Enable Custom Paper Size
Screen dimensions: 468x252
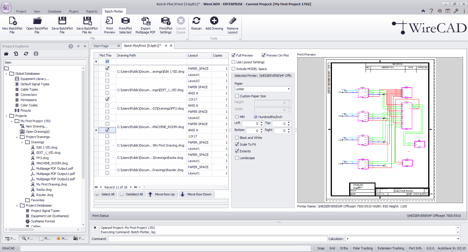click(x=237, y=96)
